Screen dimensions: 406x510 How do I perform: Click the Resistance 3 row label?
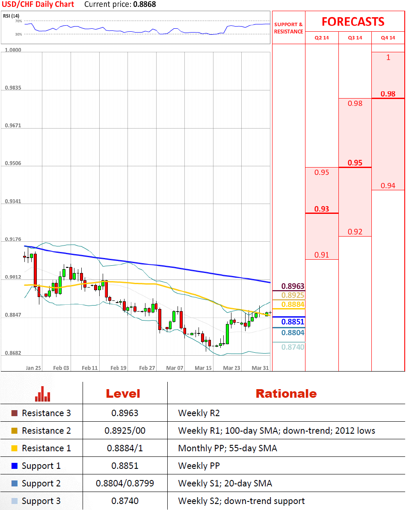[46, 413]
